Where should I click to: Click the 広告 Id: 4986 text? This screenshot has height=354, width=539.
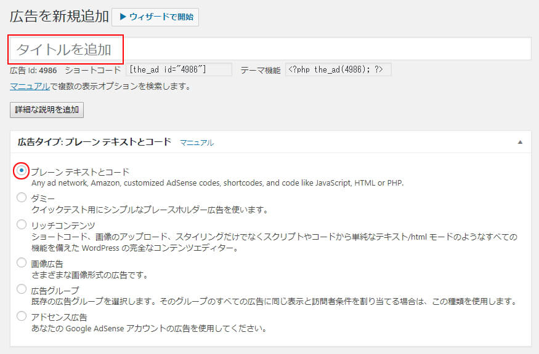[x=33, y=70]
